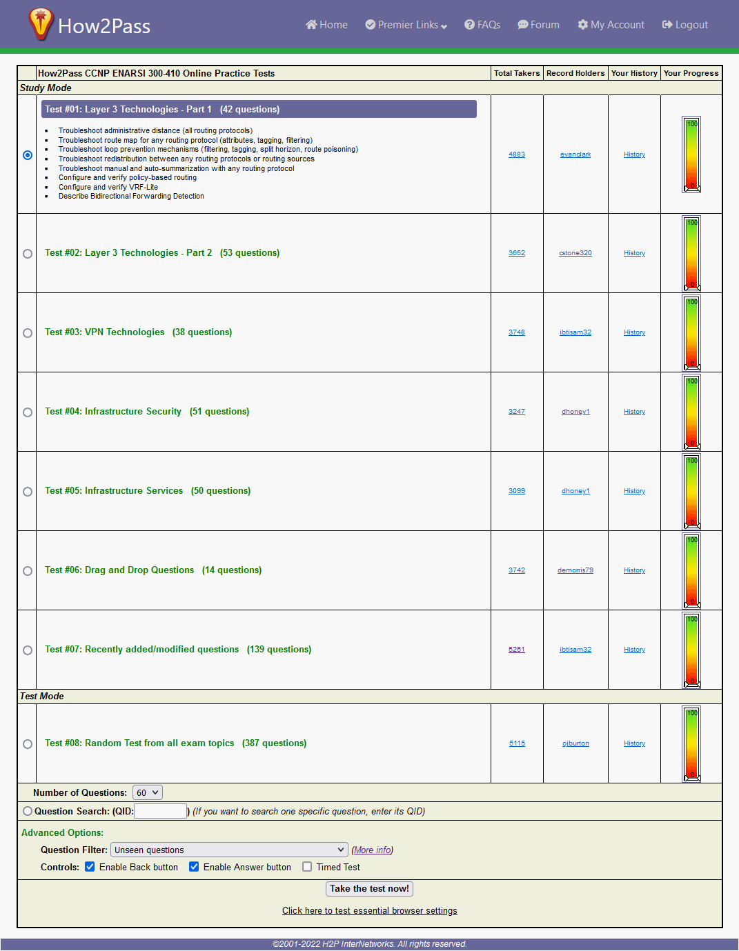The height and width of the screenshot is (951, 739).
Task: Open record holder cstone320 profile
Action: point(575,253)
